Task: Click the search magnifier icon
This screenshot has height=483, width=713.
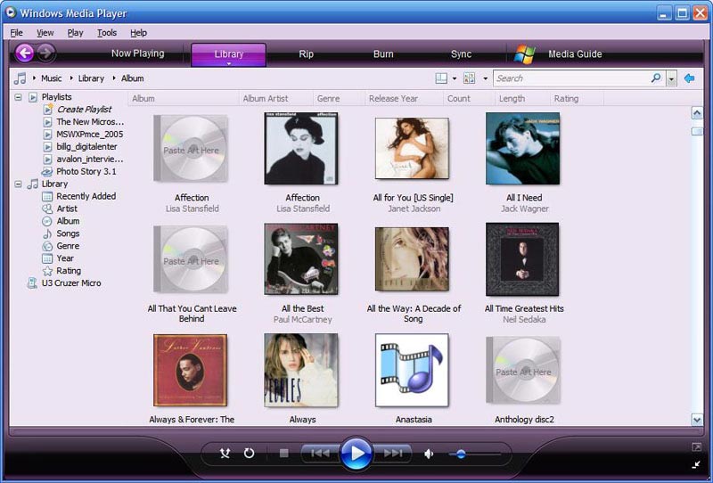Action: click(x=656, y=78)
